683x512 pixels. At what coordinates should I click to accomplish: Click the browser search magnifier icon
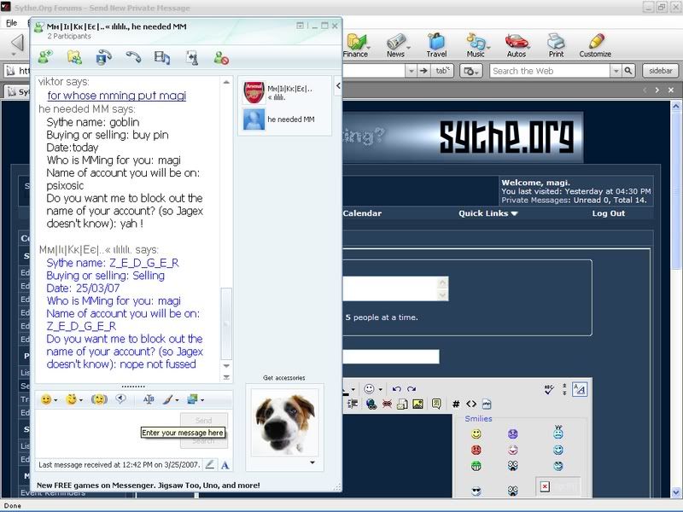[628, 71]
